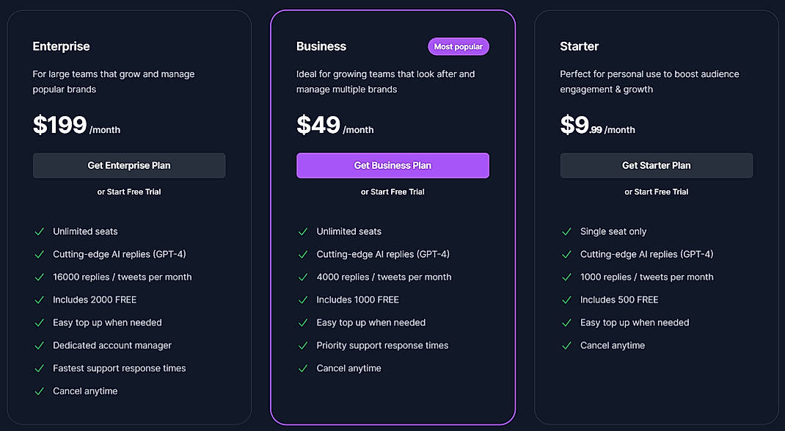Select the checkmark next to Cancel anytime on Enterprise
This screenshot has height=431, width=785.
point(39,391)
